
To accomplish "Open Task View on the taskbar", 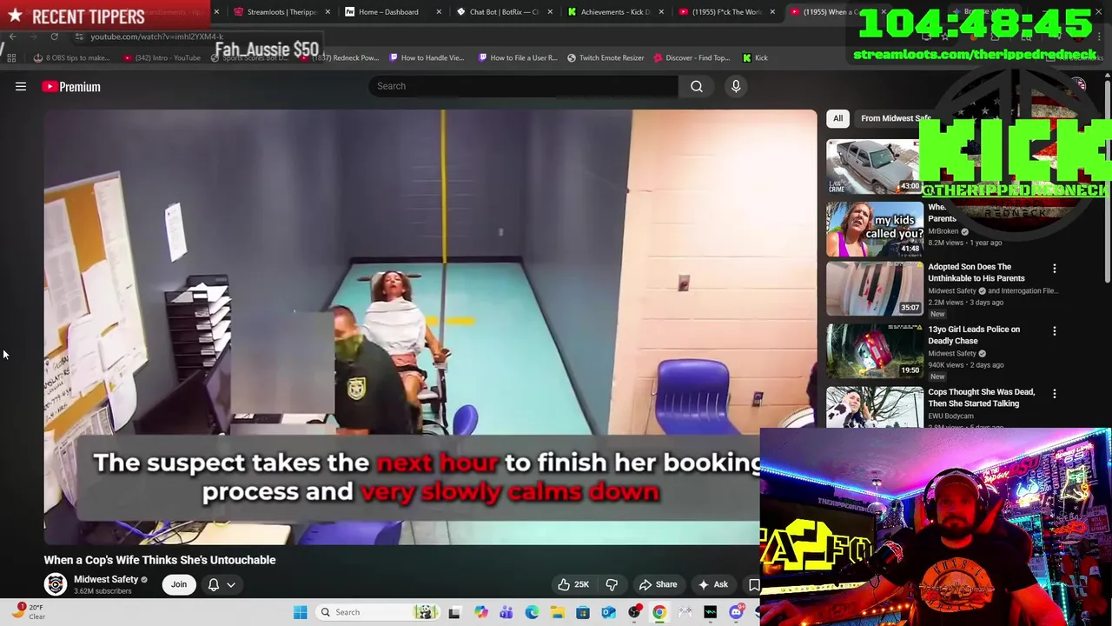I will (x=454, y=612).
